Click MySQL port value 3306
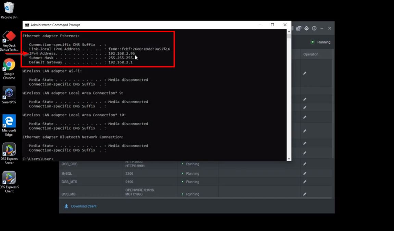Viewport: 394px width, 231px height. 129,174
